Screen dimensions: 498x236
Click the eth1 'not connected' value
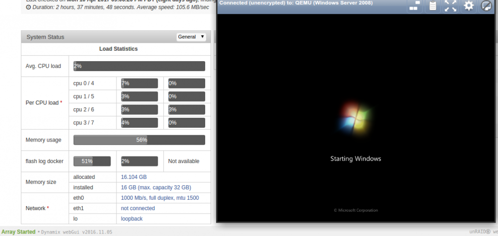(138, 209)
